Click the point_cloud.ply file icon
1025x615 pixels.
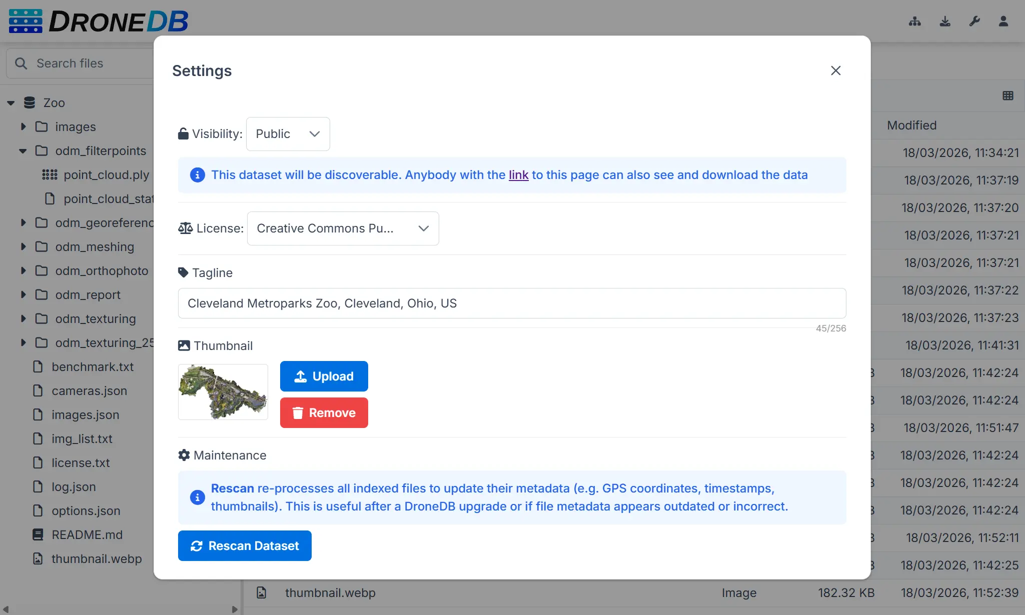[x=50, y=174]
